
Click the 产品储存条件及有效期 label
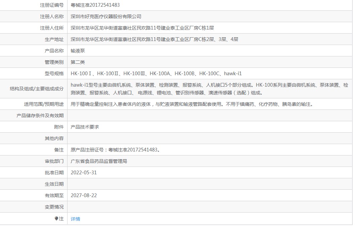coord(40,116)
